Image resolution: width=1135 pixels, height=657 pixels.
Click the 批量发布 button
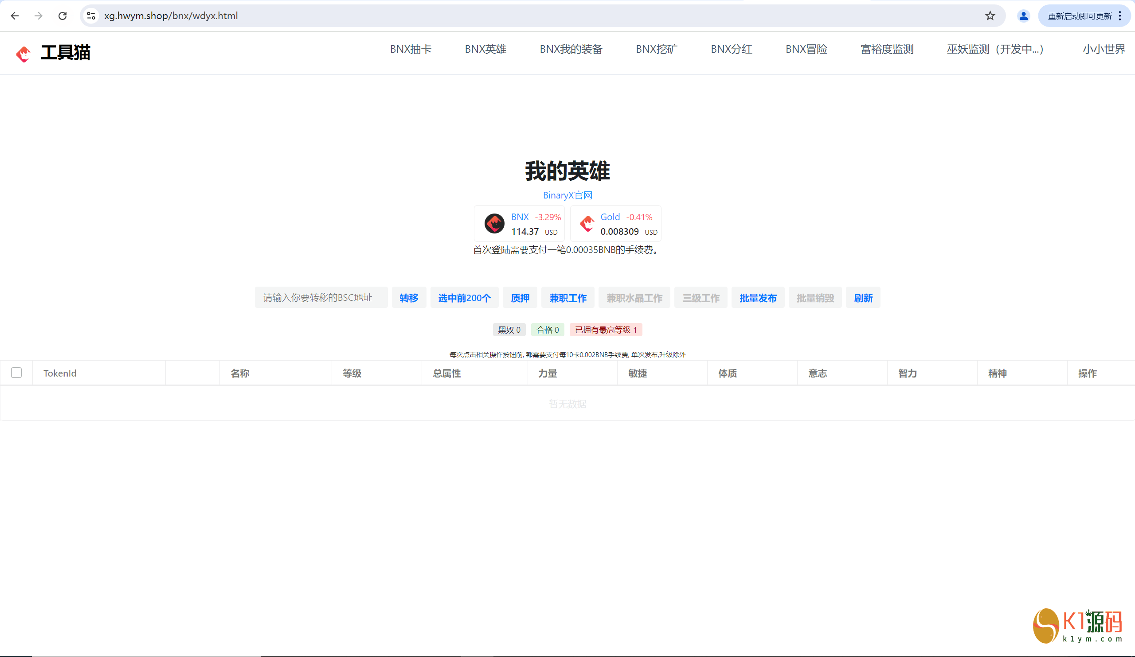(x=758, y=297)
